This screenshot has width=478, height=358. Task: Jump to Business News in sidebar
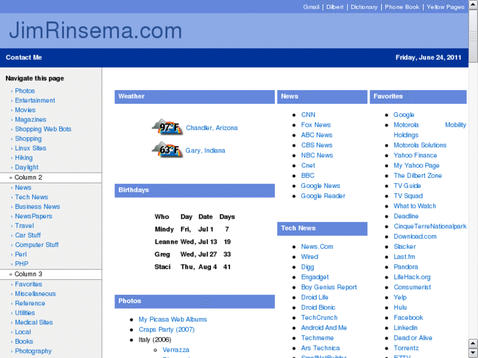[x=37, y=206]
